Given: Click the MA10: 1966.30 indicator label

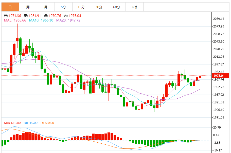Looking at the screenshot, I should (x=41, y=20).
